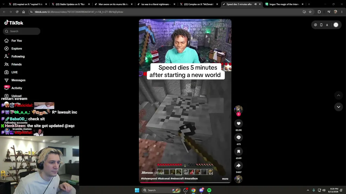Viewport: 346px width, 194px height.
Task: Close the Imgur tab
Action: [x=302, y=4]
